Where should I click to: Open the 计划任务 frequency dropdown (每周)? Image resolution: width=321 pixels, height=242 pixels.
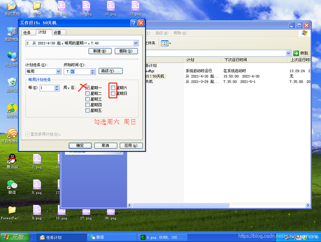(x=57, y=72)
